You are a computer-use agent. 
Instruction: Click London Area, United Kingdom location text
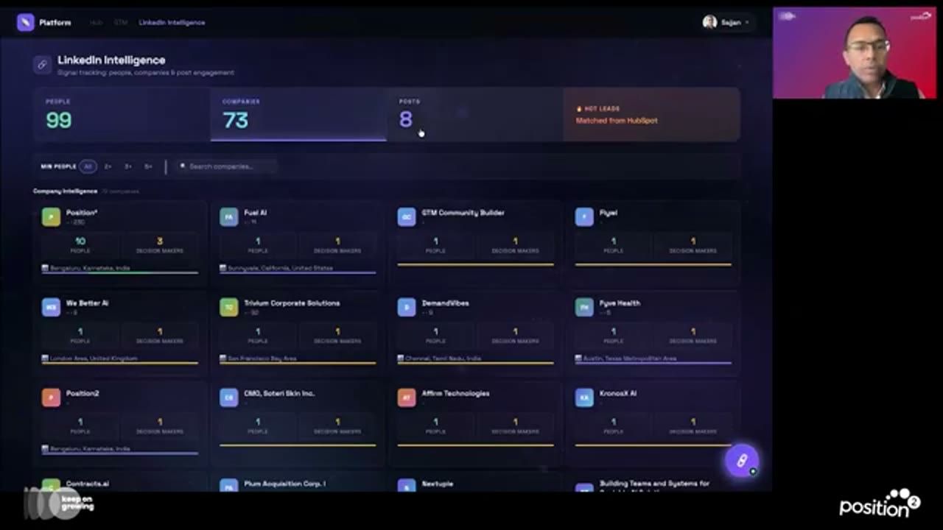tap(93, 358)
